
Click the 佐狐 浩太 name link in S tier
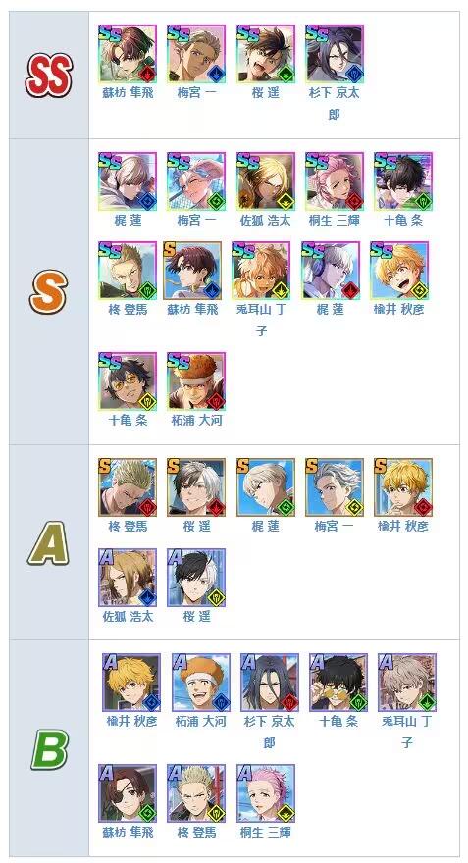click(x=265, y=220)
